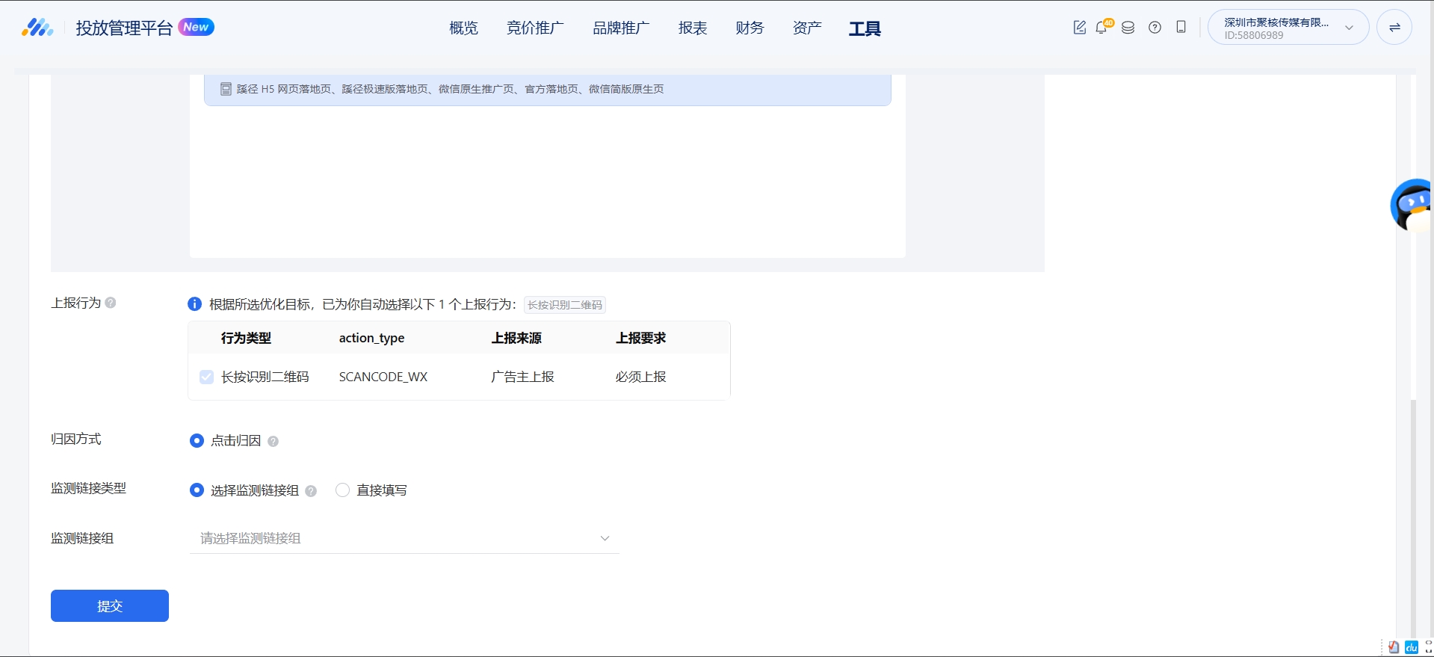This screenshot has height=657, width=1434.
Task: Open the edit/feedback pencil icon
Action: coord(1079,28)
